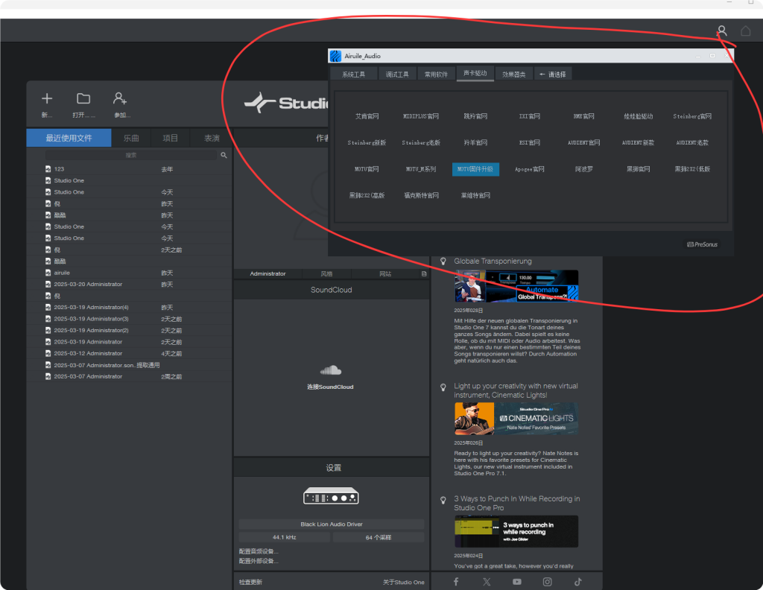763x590 pixels.
Task: Open the Facebook icon in the footer
Action: coord(456,582)
